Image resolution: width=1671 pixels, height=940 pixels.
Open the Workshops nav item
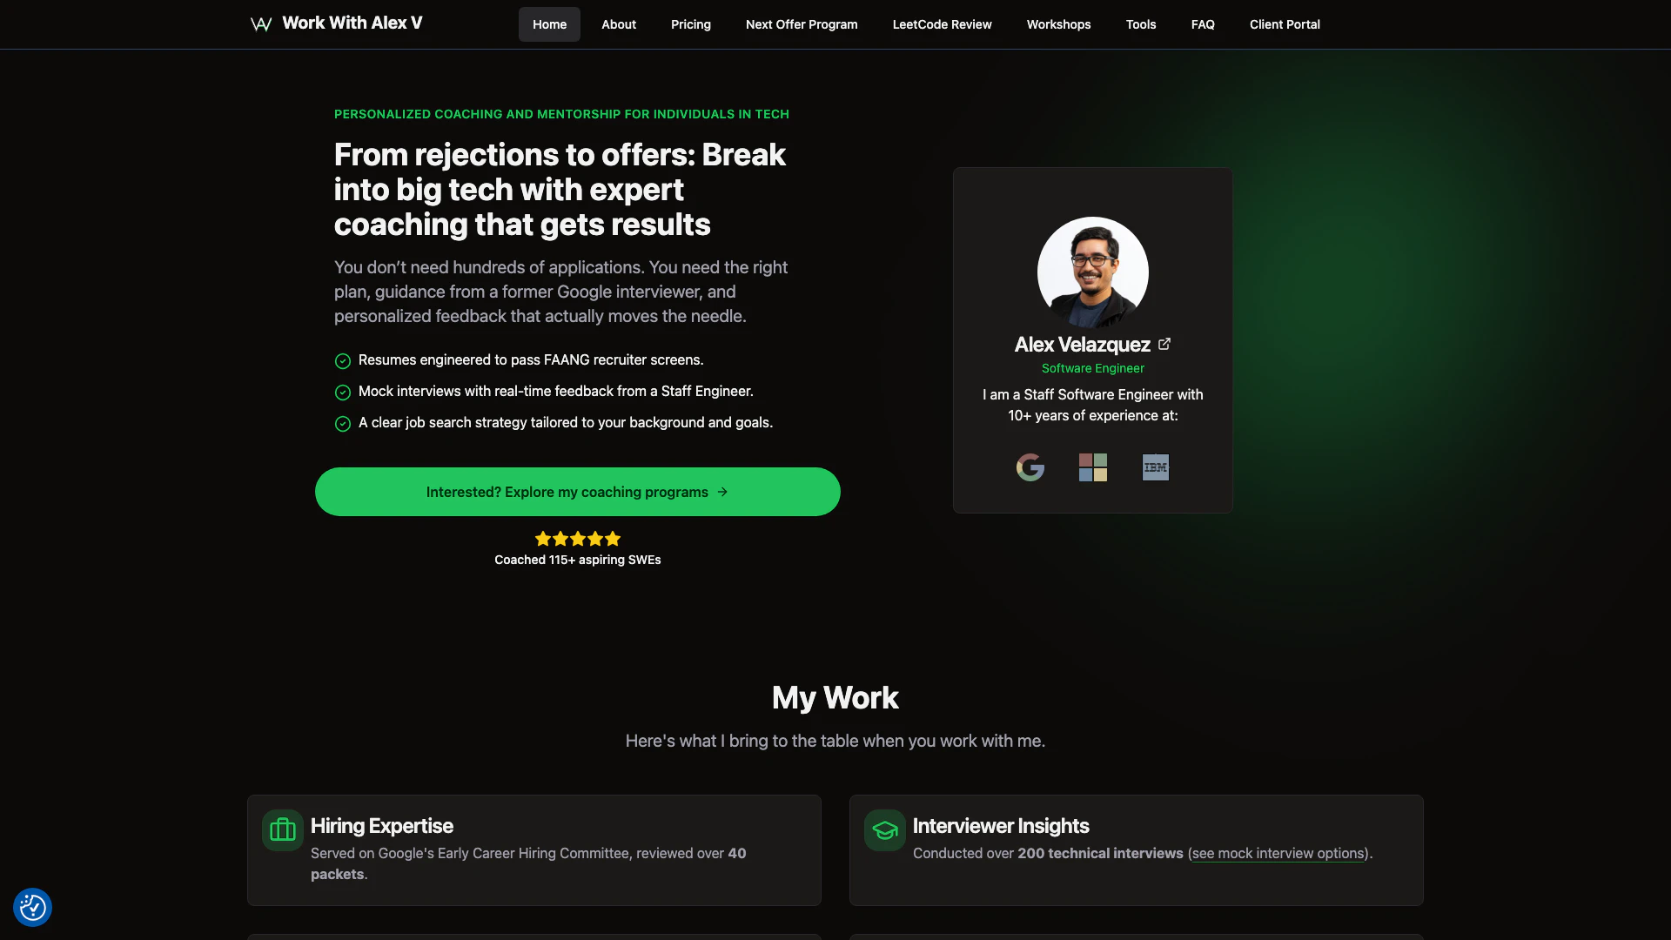(x=1059, y=24)
